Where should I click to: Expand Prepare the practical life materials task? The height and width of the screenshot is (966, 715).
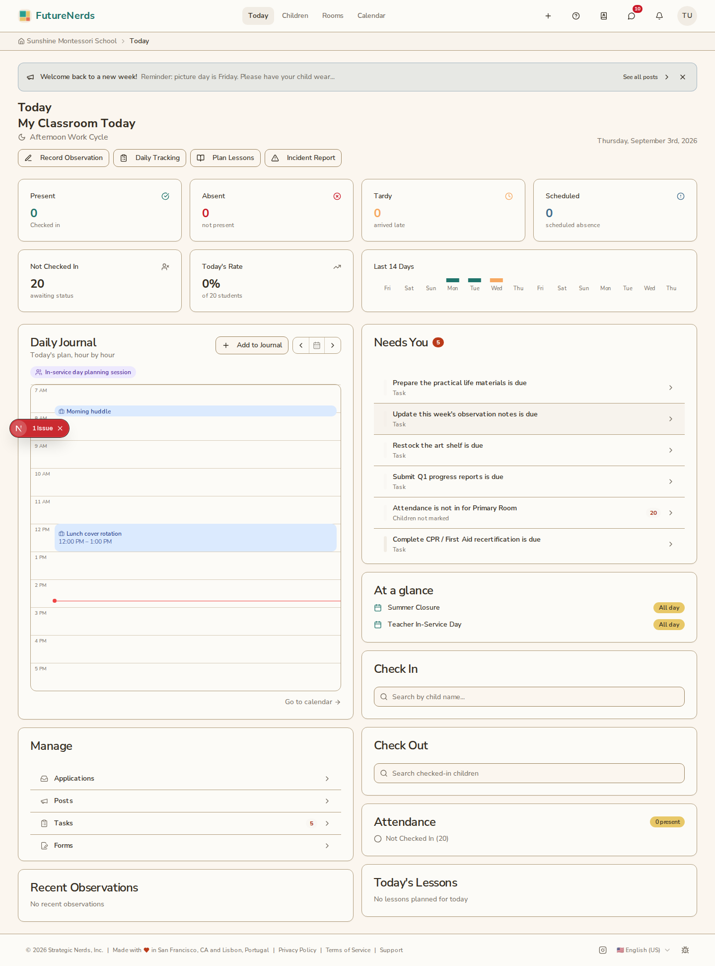[529, 388]
